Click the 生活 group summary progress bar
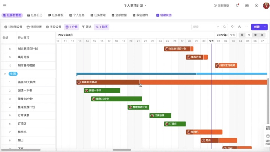Image resolution: width=270 pixels, height=152 pixels. [172, 74]
